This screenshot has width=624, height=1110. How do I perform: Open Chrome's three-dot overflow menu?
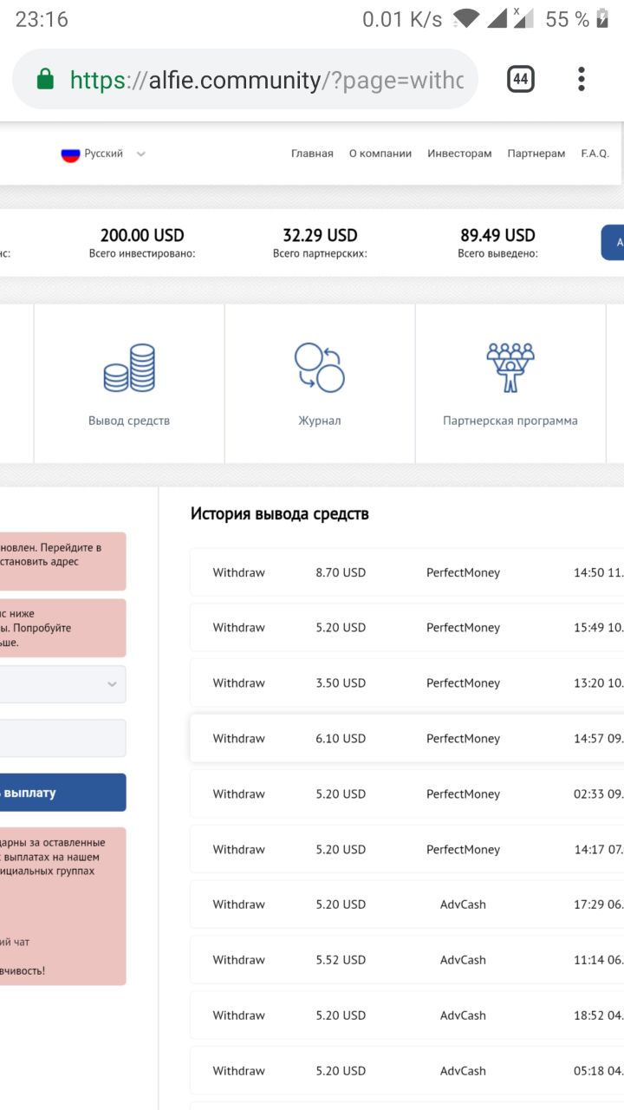click(582, 80)
